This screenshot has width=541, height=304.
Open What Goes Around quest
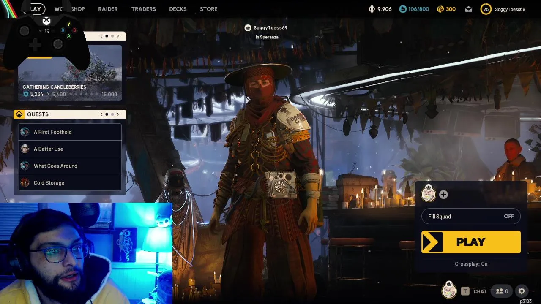[70, 166]
